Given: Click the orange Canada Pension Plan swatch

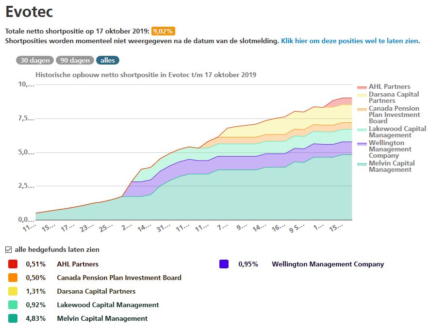Looking at the screenshot, I should tap(13, 278).
